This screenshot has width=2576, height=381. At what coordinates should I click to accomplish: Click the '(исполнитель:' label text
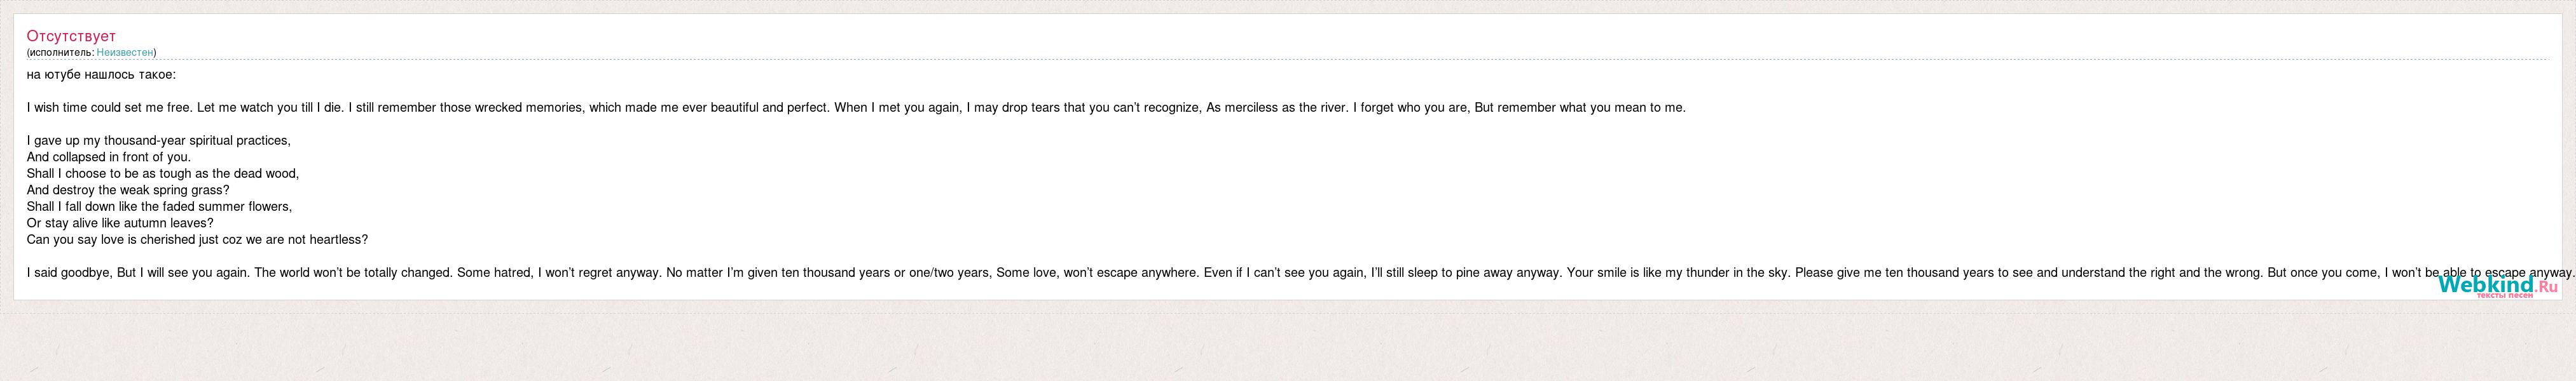click(61, 52)
